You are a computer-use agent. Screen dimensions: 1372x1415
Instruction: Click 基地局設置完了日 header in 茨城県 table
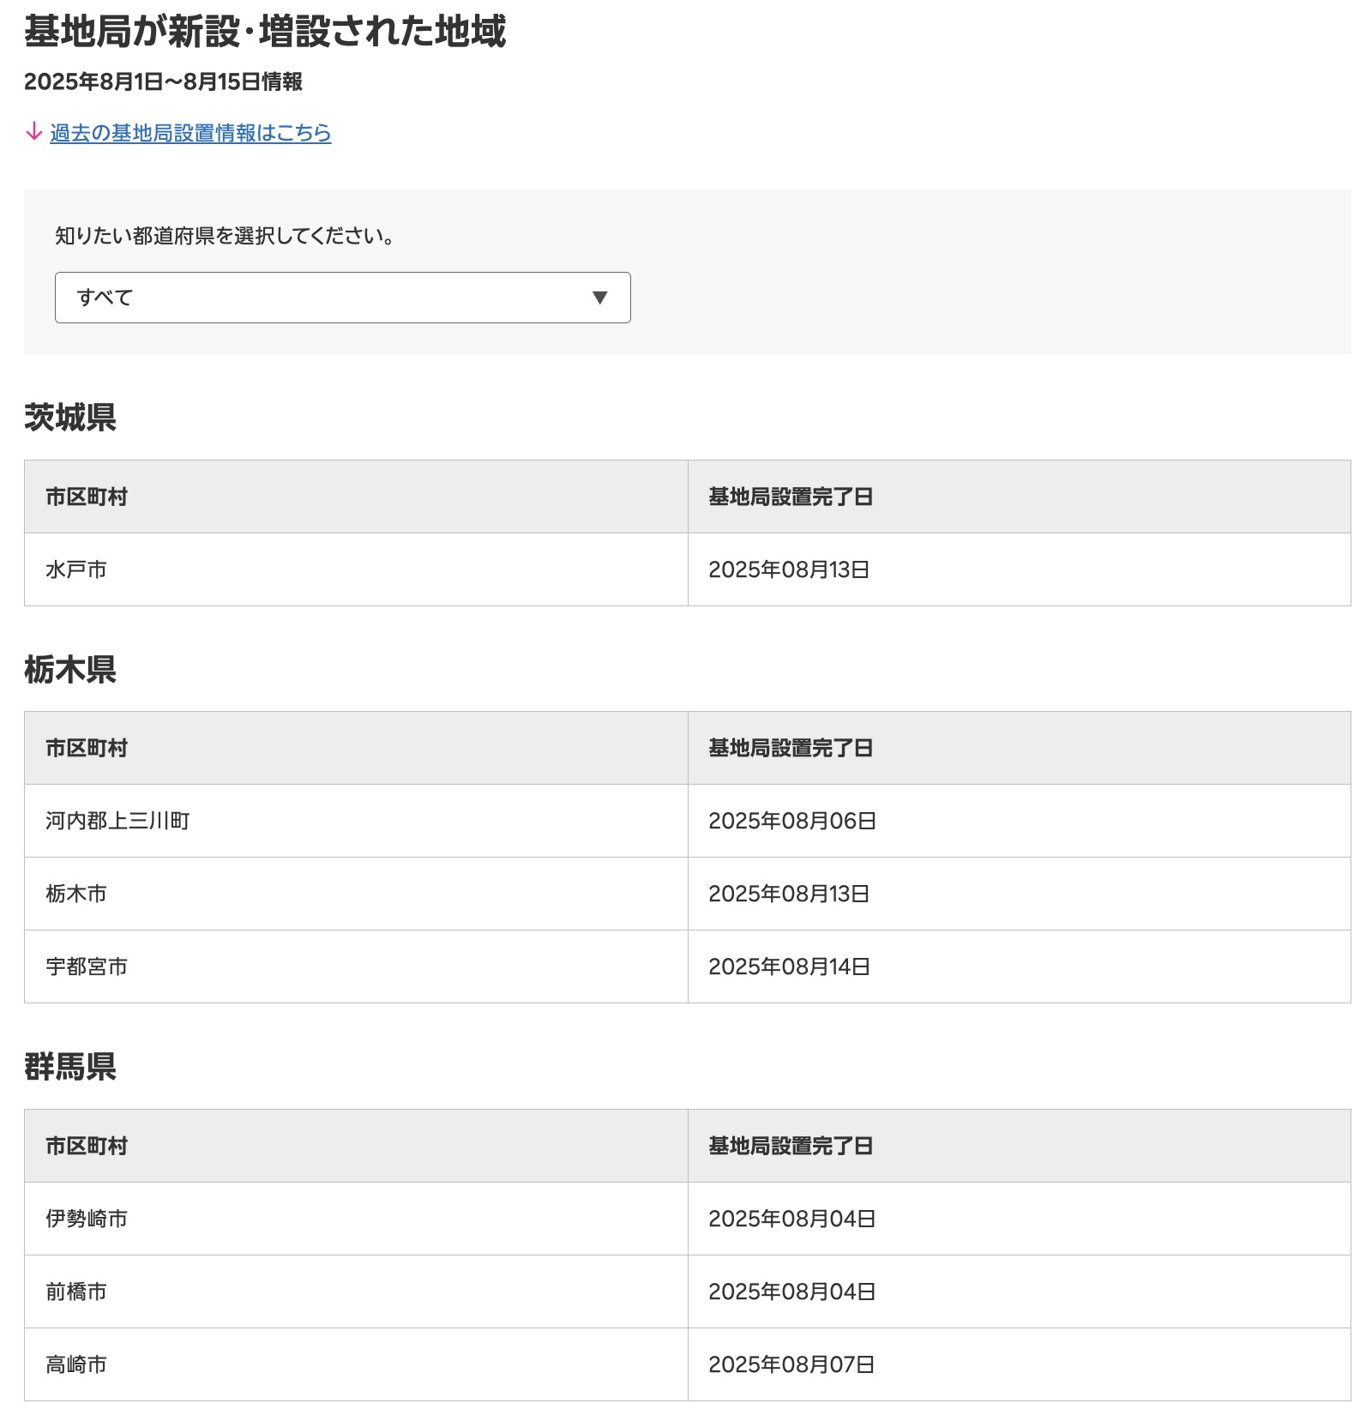[x=1019, y=497]
